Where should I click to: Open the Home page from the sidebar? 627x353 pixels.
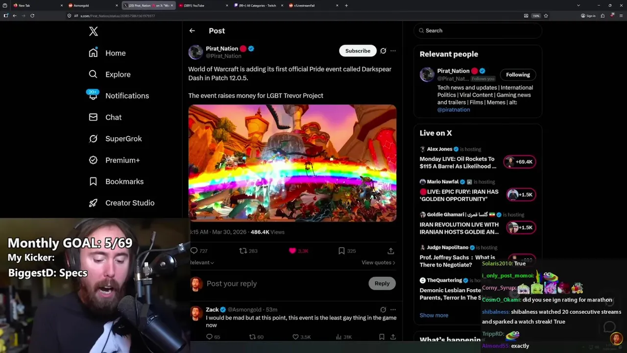(x=108, y=53)
